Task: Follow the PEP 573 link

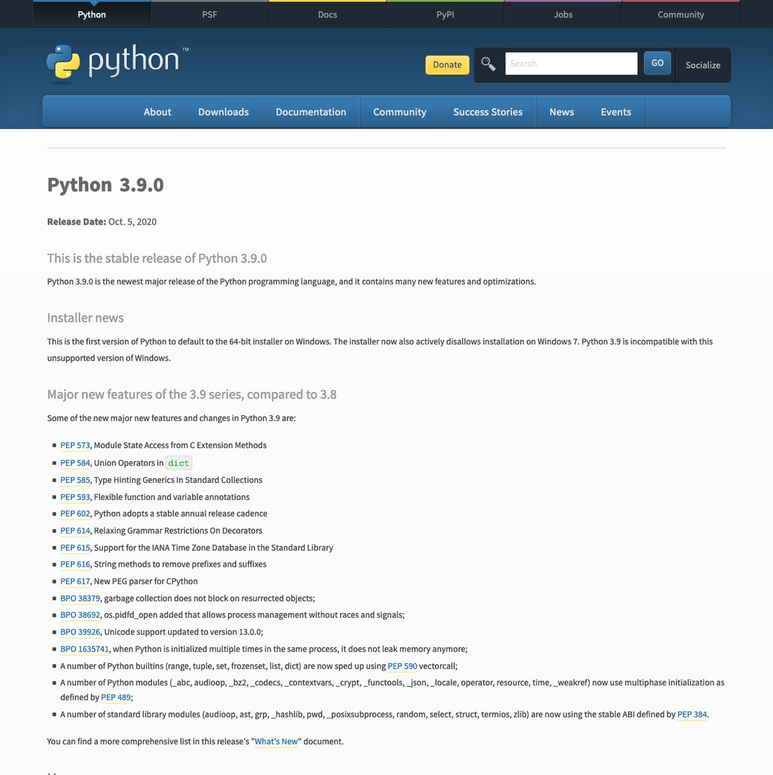Action: pos(75,445)
